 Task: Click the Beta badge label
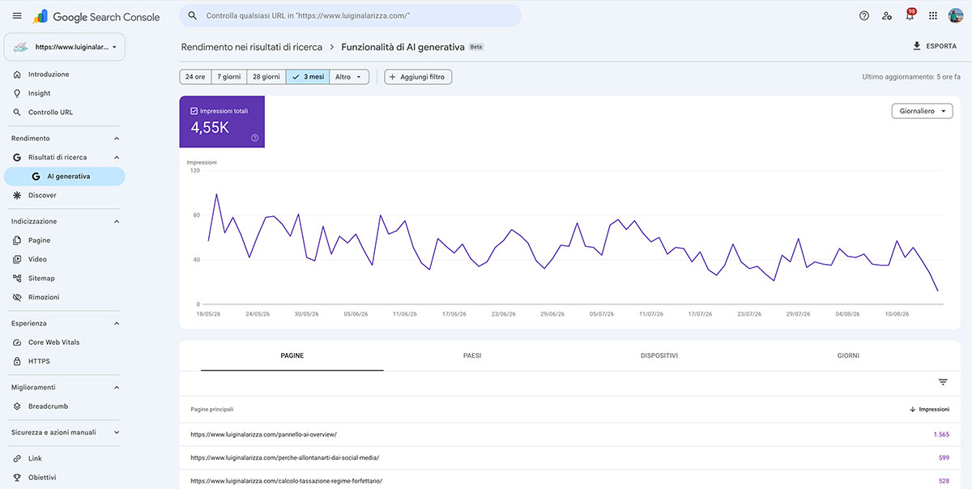pyautogui.click(x=476, y=47)
